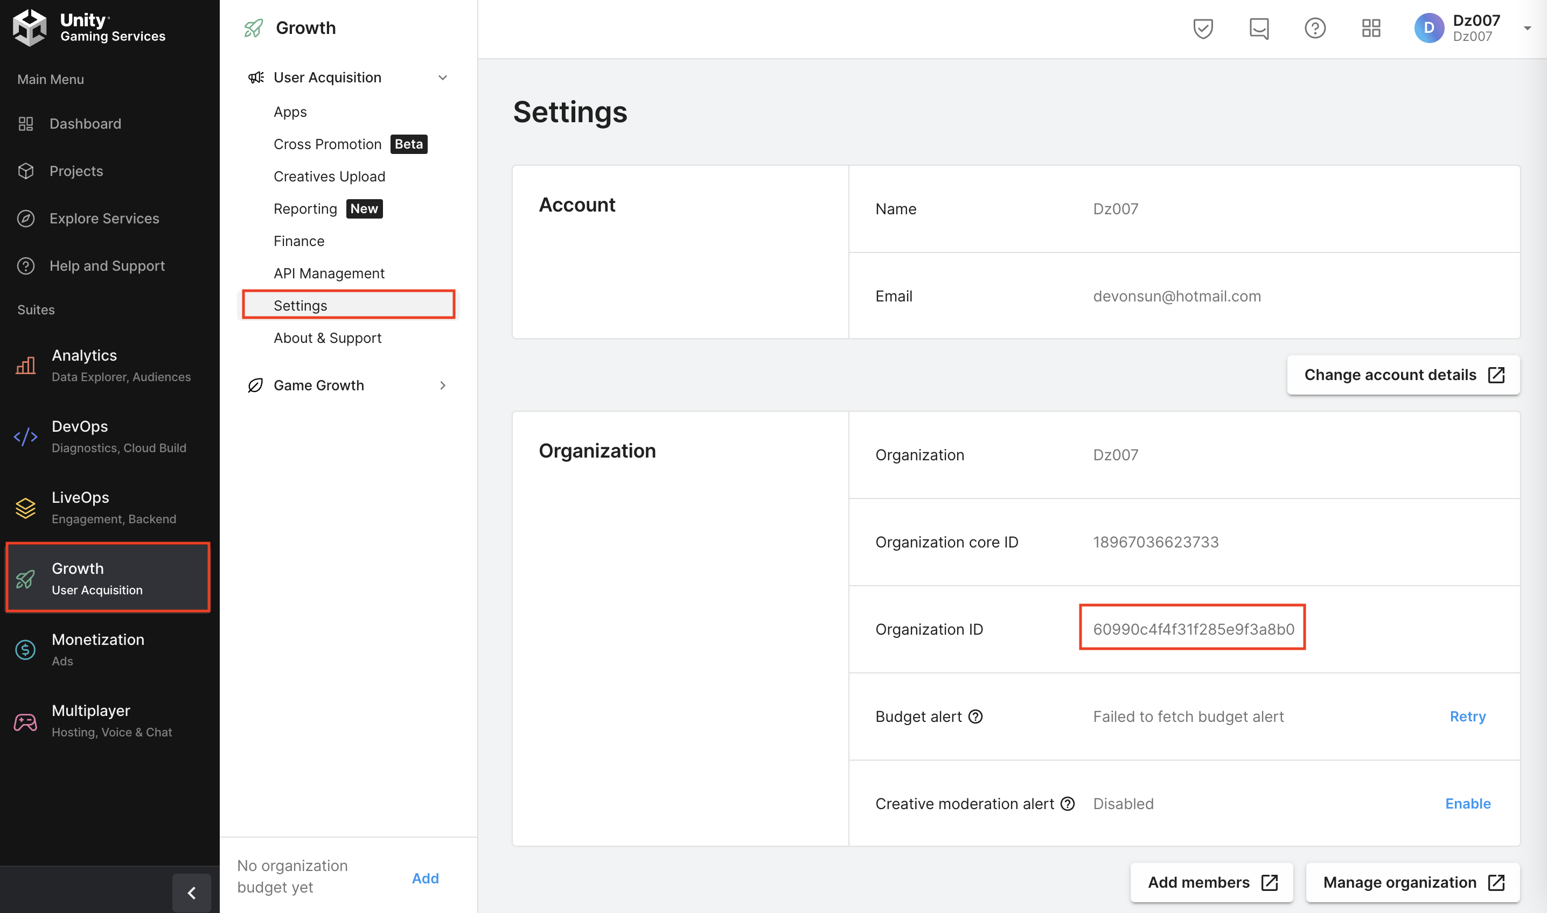Select the Organization ID value
The image size is (1547, 913).
pos(1193,629)
